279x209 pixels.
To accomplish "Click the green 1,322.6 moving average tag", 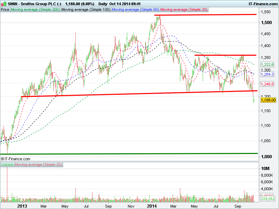I will 267,64.
